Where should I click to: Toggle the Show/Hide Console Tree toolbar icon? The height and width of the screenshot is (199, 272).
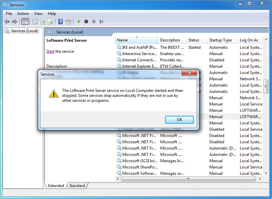click(25, 22)
